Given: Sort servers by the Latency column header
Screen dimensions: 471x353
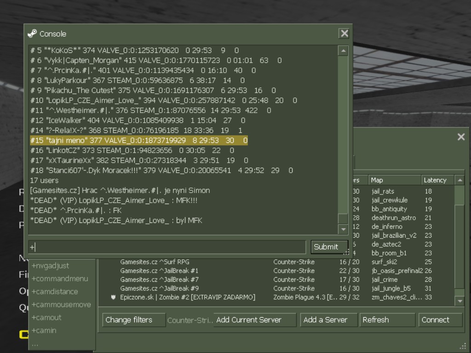Looking at the screenshot, I should point(438,180).
